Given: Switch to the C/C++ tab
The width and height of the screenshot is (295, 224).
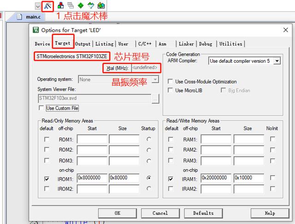Looking at the screenshot, I should (x=145, y=44).
